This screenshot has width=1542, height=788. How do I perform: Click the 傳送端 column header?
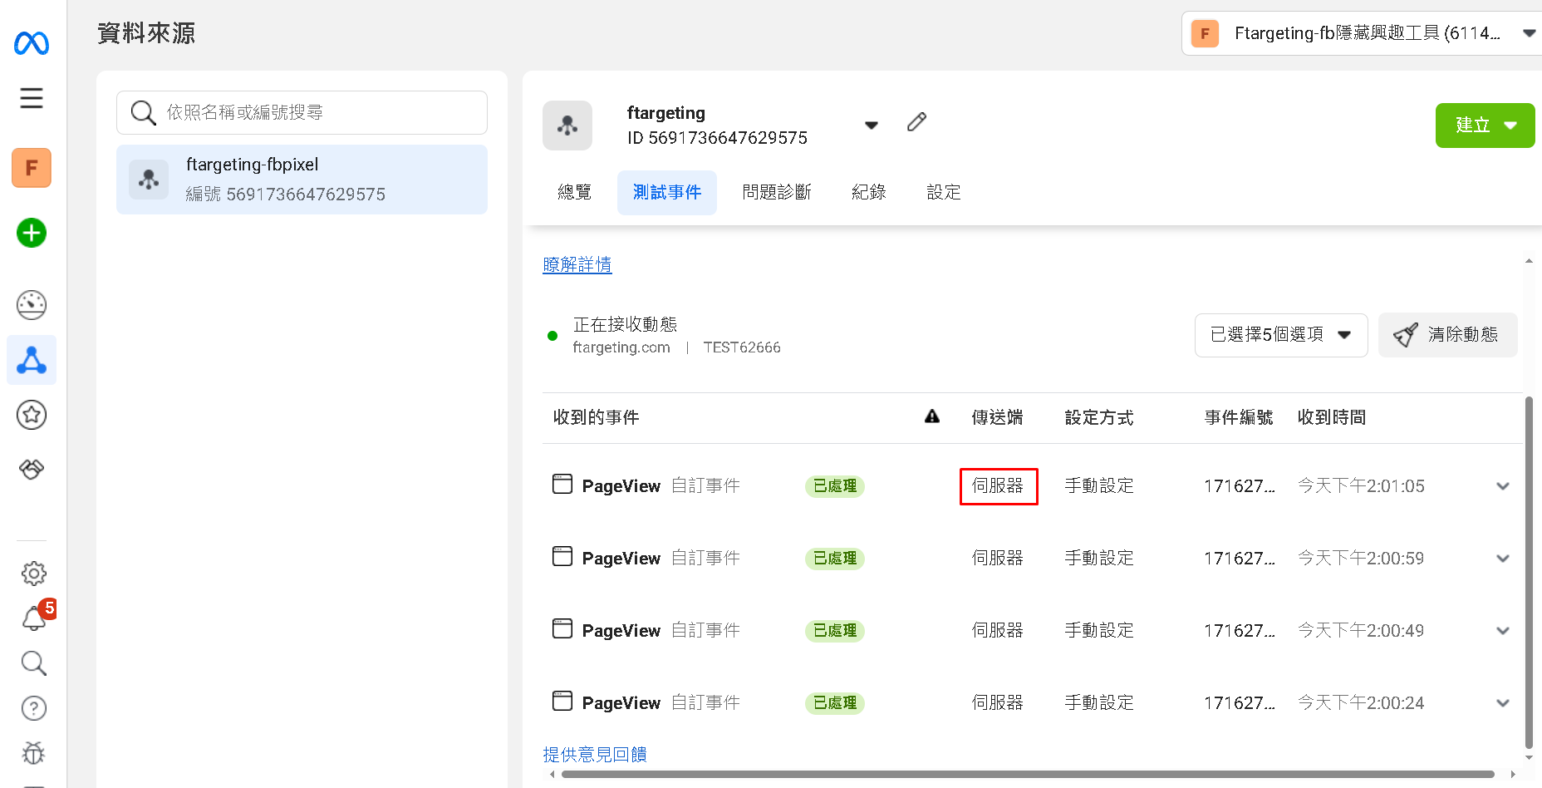click(997, 417)
